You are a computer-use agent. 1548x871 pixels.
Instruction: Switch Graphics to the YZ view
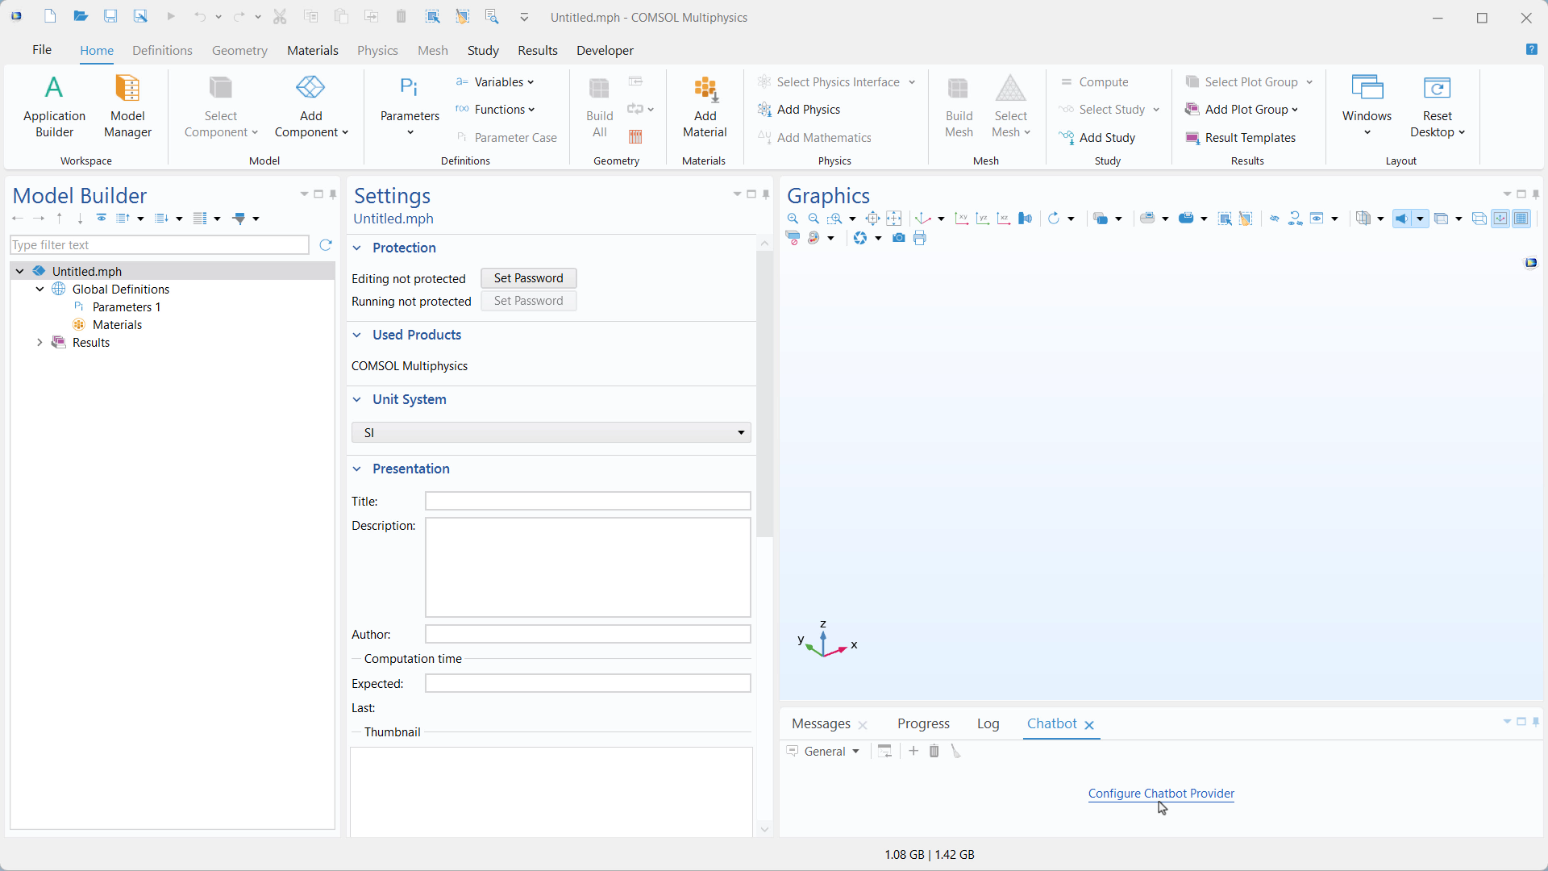(x=982, y=219)
